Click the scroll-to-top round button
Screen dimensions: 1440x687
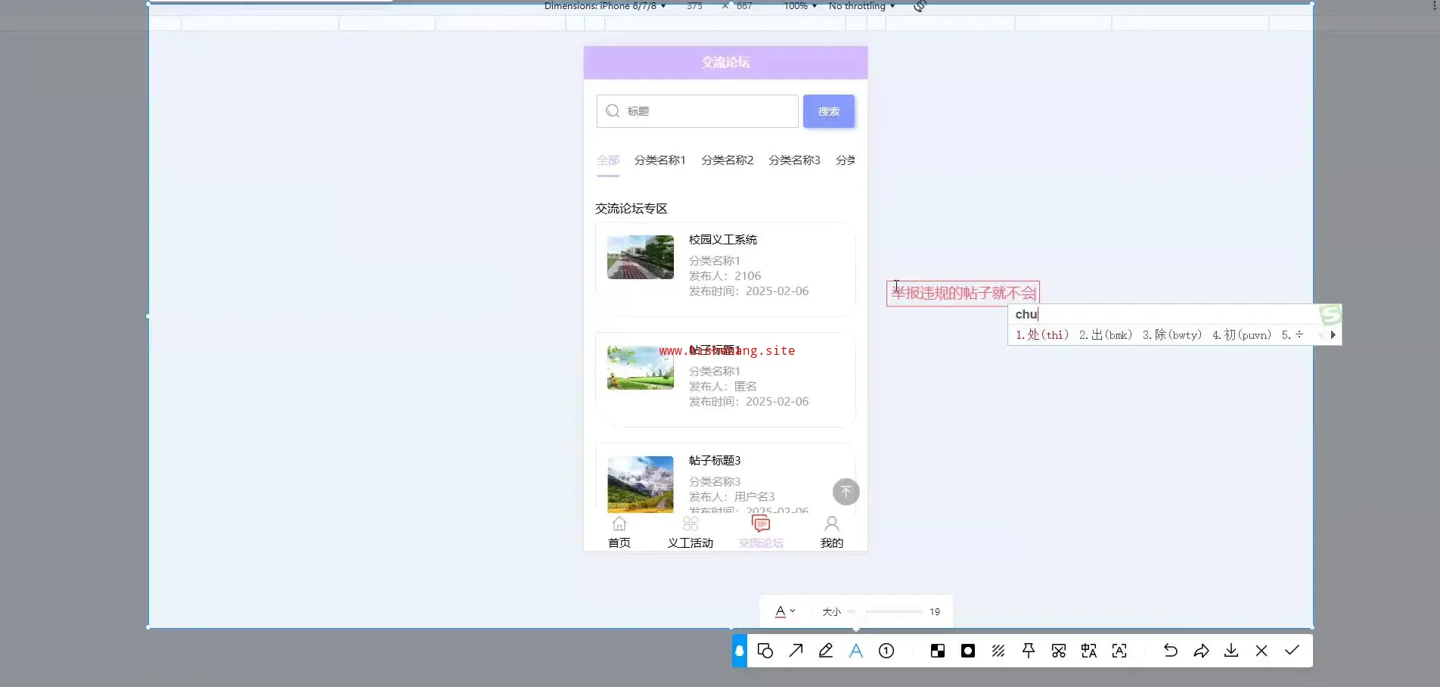pyautogui.click(x=846, y=492)
